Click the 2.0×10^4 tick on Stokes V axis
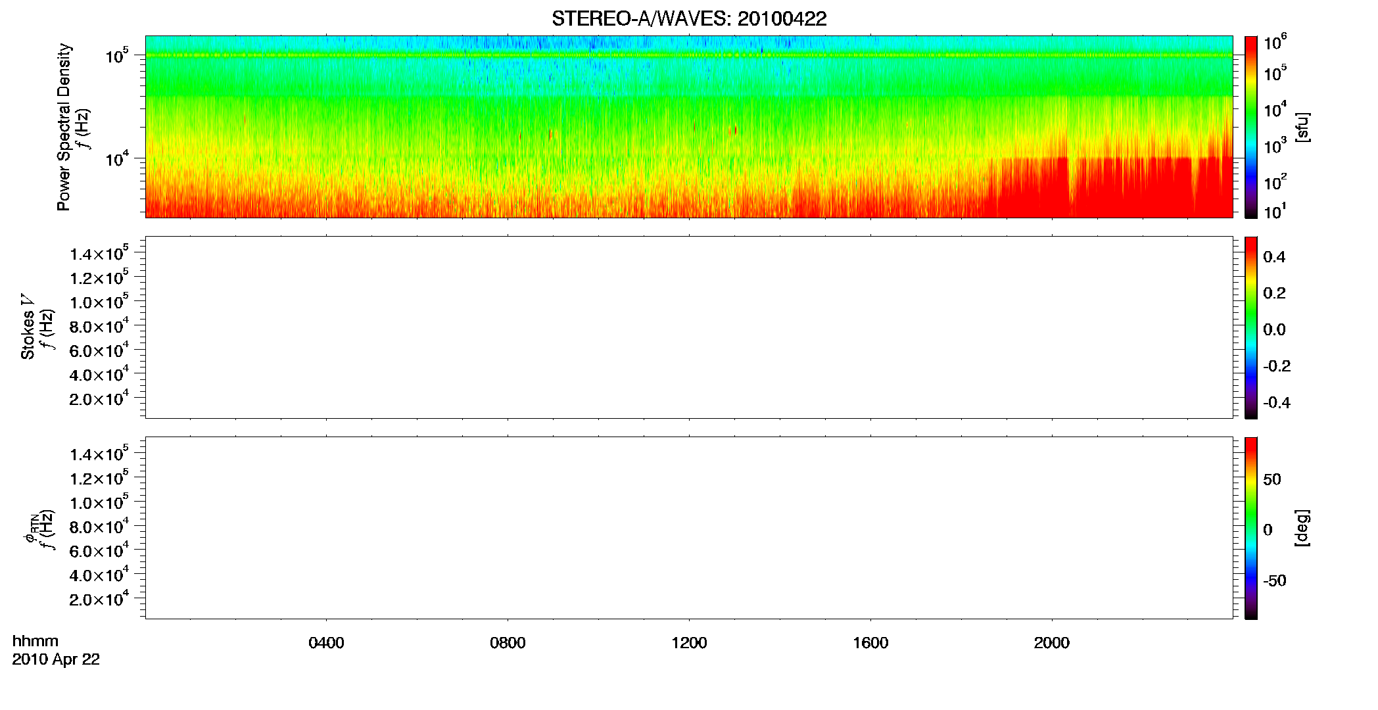This screenshot has height=710, width=1378. (x=99, y=398)
